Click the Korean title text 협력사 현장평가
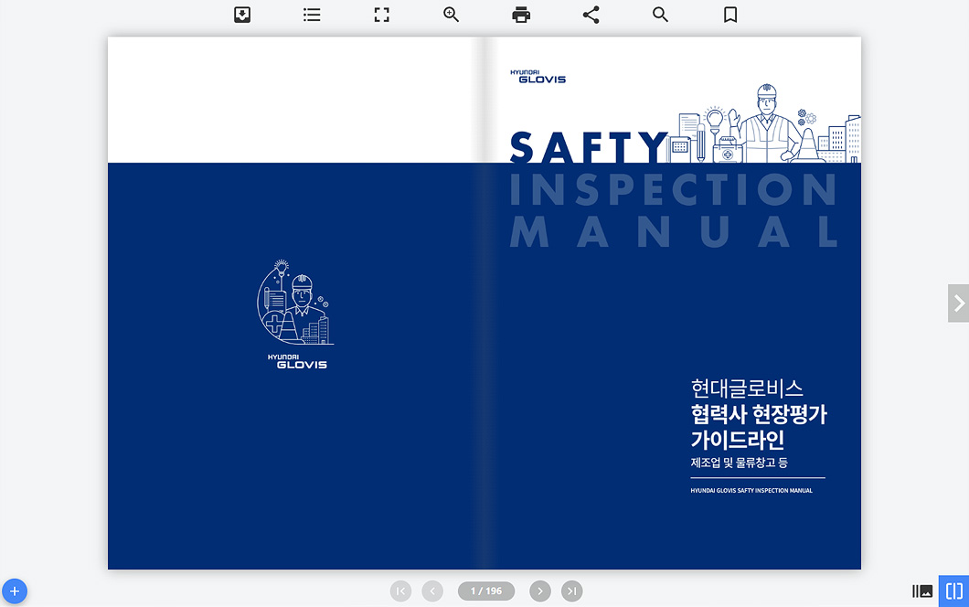This screenshot has width=969, height=607. click(759, 414)
